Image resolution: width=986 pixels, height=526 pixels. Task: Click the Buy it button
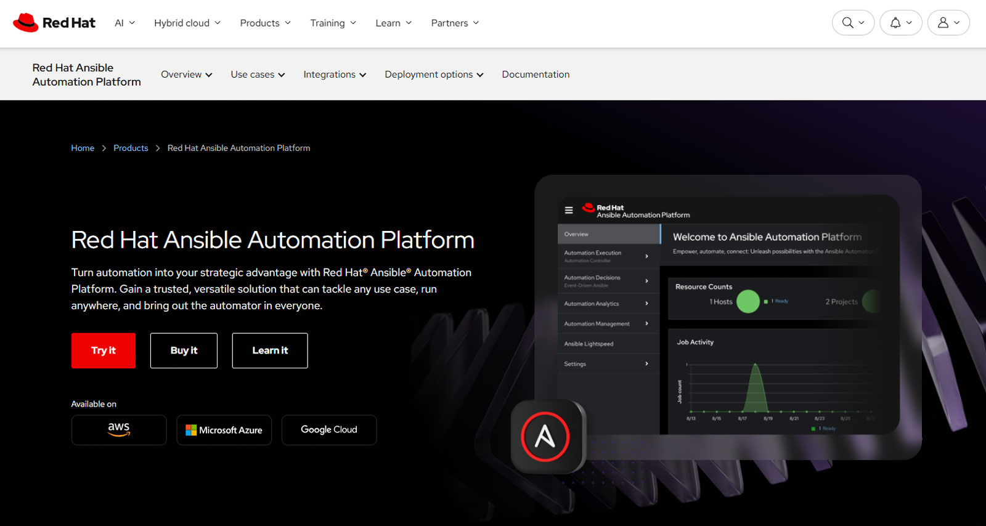click(x=184, y=350)
